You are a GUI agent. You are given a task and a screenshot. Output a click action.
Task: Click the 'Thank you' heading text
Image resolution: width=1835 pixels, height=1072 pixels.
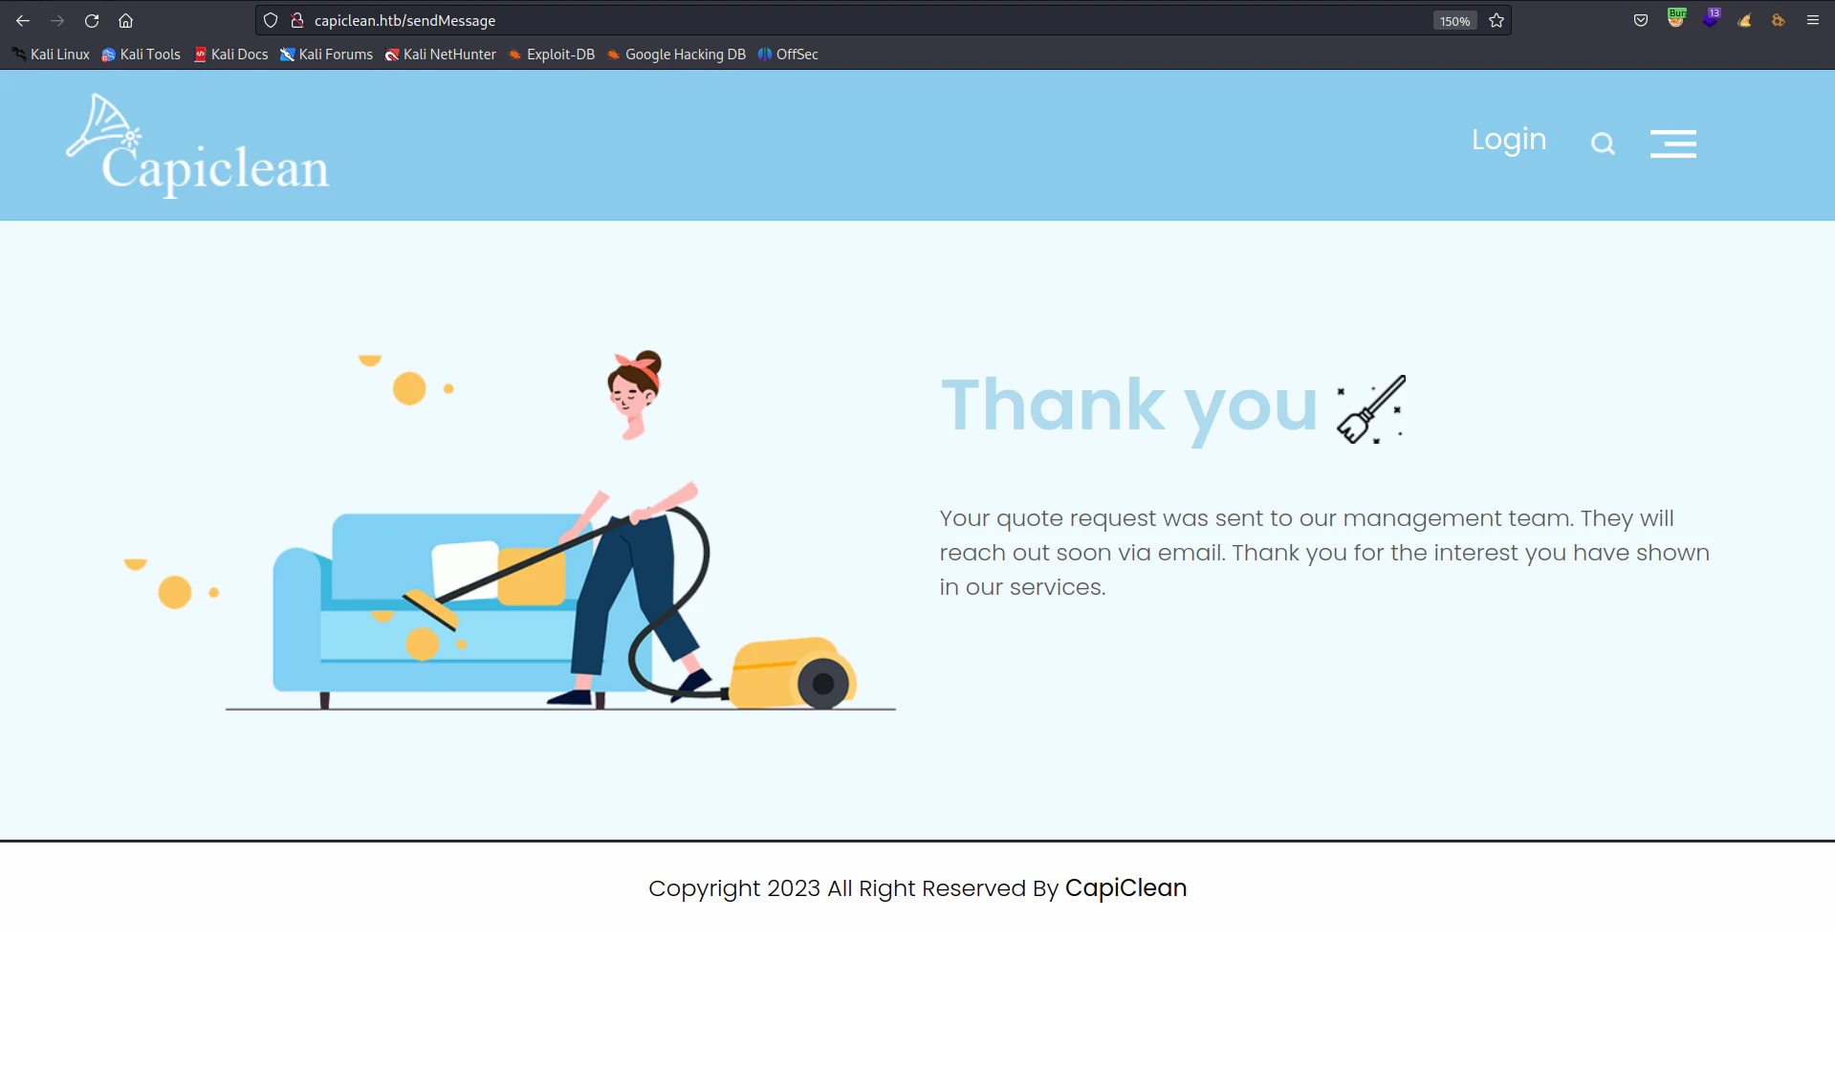(x=1129, y=406)
